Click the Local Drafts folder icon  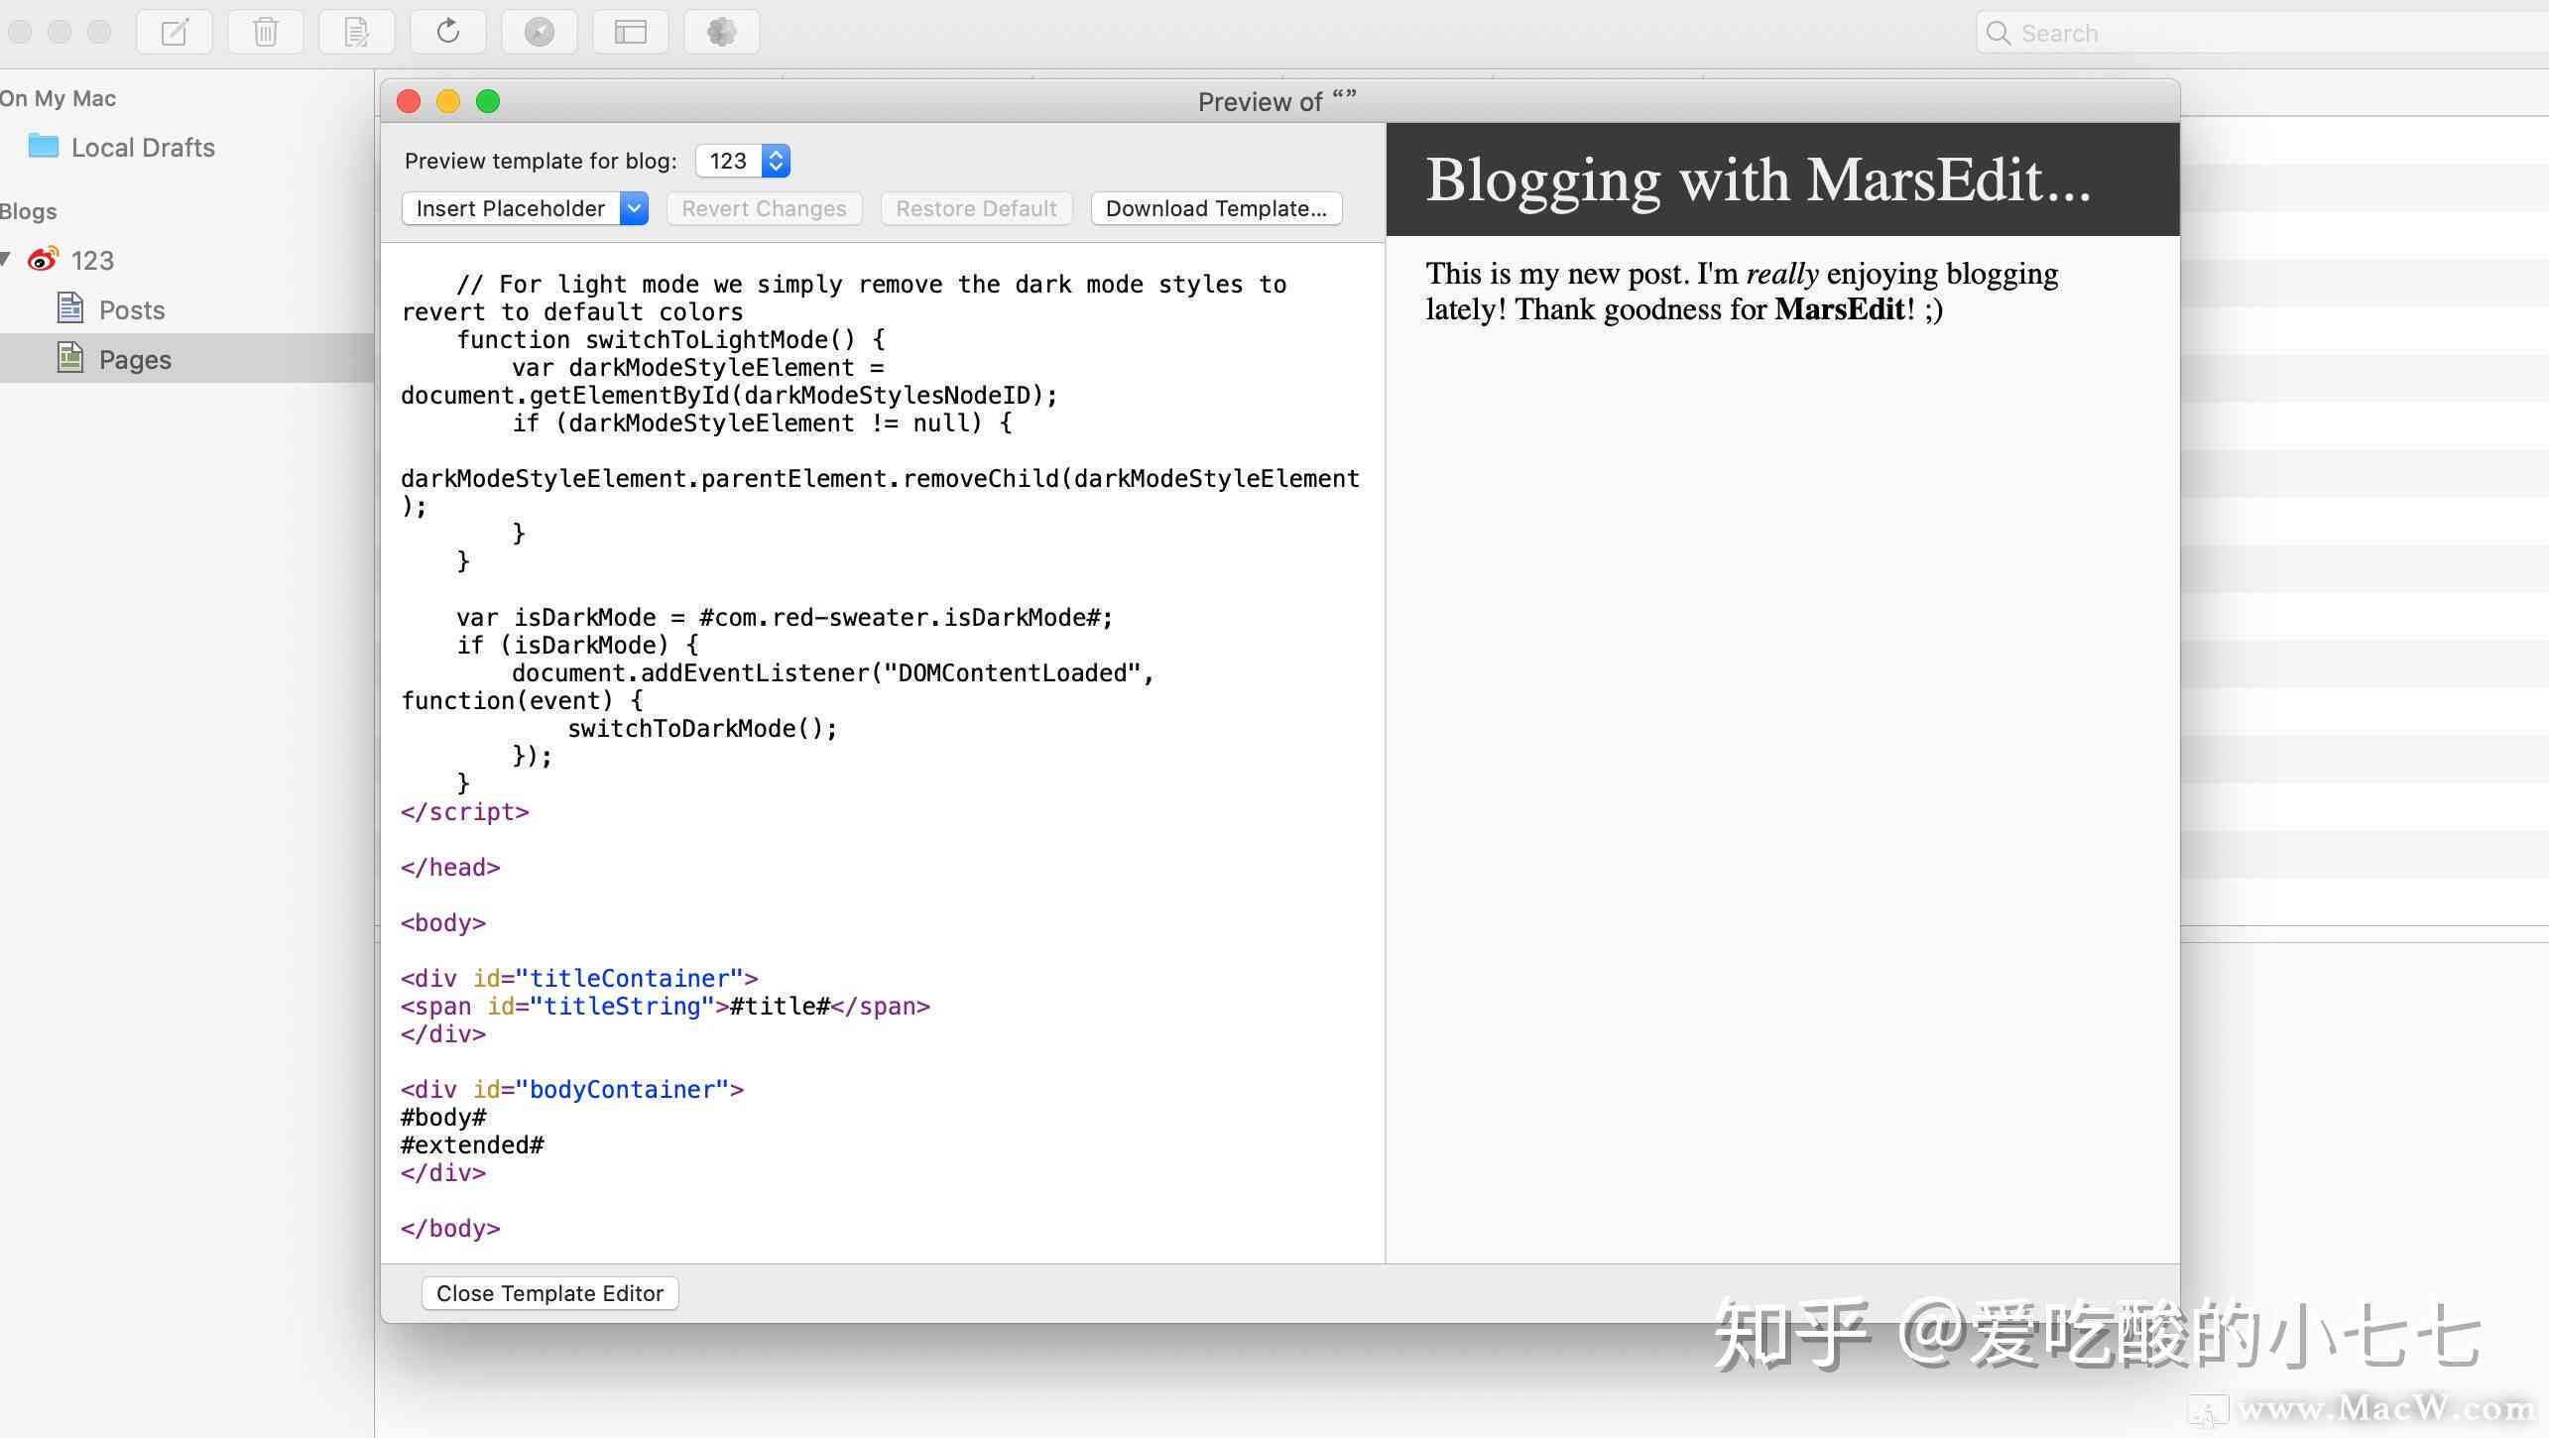(43, 146)
